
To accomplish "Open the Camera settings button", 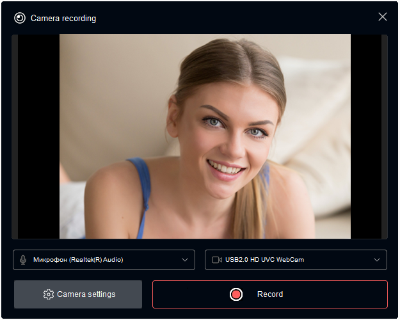I will point(78,294).
